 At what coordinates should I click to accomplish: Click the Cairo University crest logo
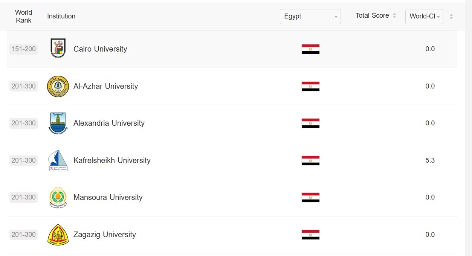click(x=58, y=49)
